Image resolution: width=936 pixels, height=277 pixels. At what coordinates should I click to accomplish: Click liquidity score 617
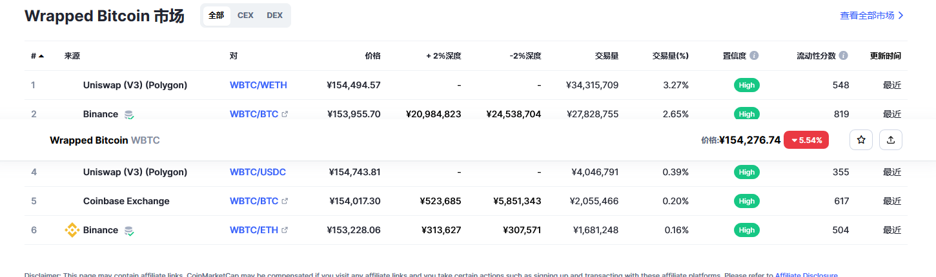tap(841, 201)
